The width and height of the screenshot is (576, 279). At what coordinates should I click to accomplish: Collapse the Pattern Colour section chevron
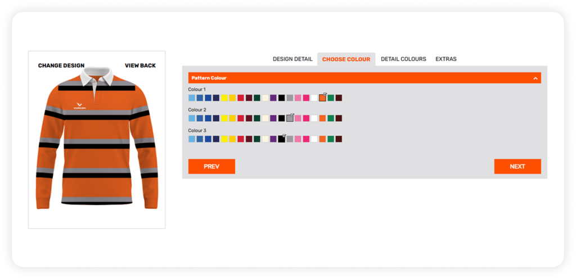(535, 78)
